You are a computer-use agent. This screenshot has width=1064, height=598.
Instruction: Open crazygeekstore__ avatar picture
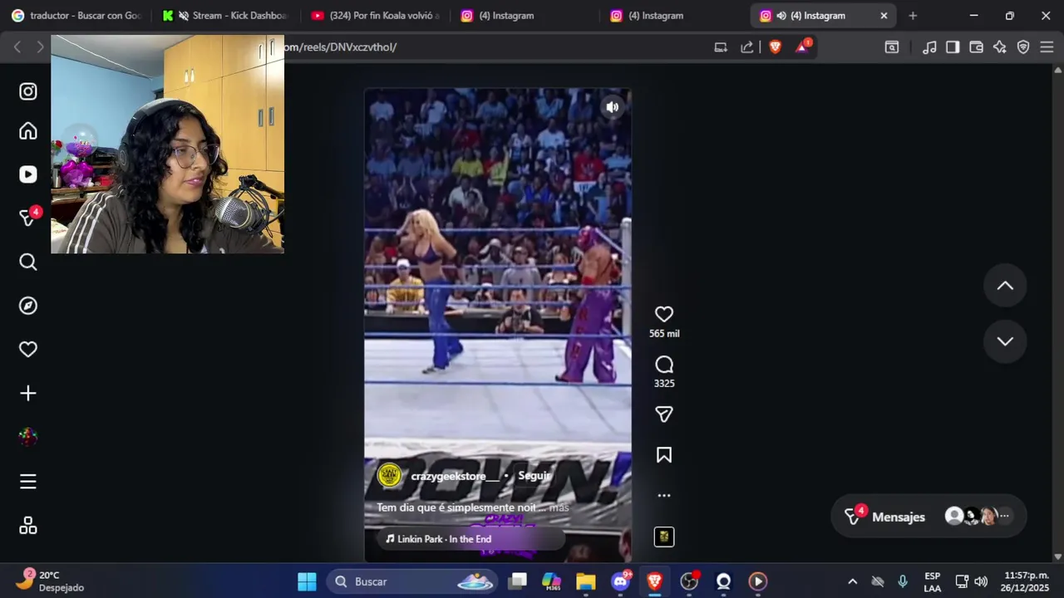(x=390, y=475)
